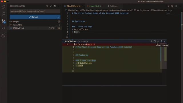Open editor more actions ellipsis
183x103 pixels.
pyautogui.click(x=180, y=6)
